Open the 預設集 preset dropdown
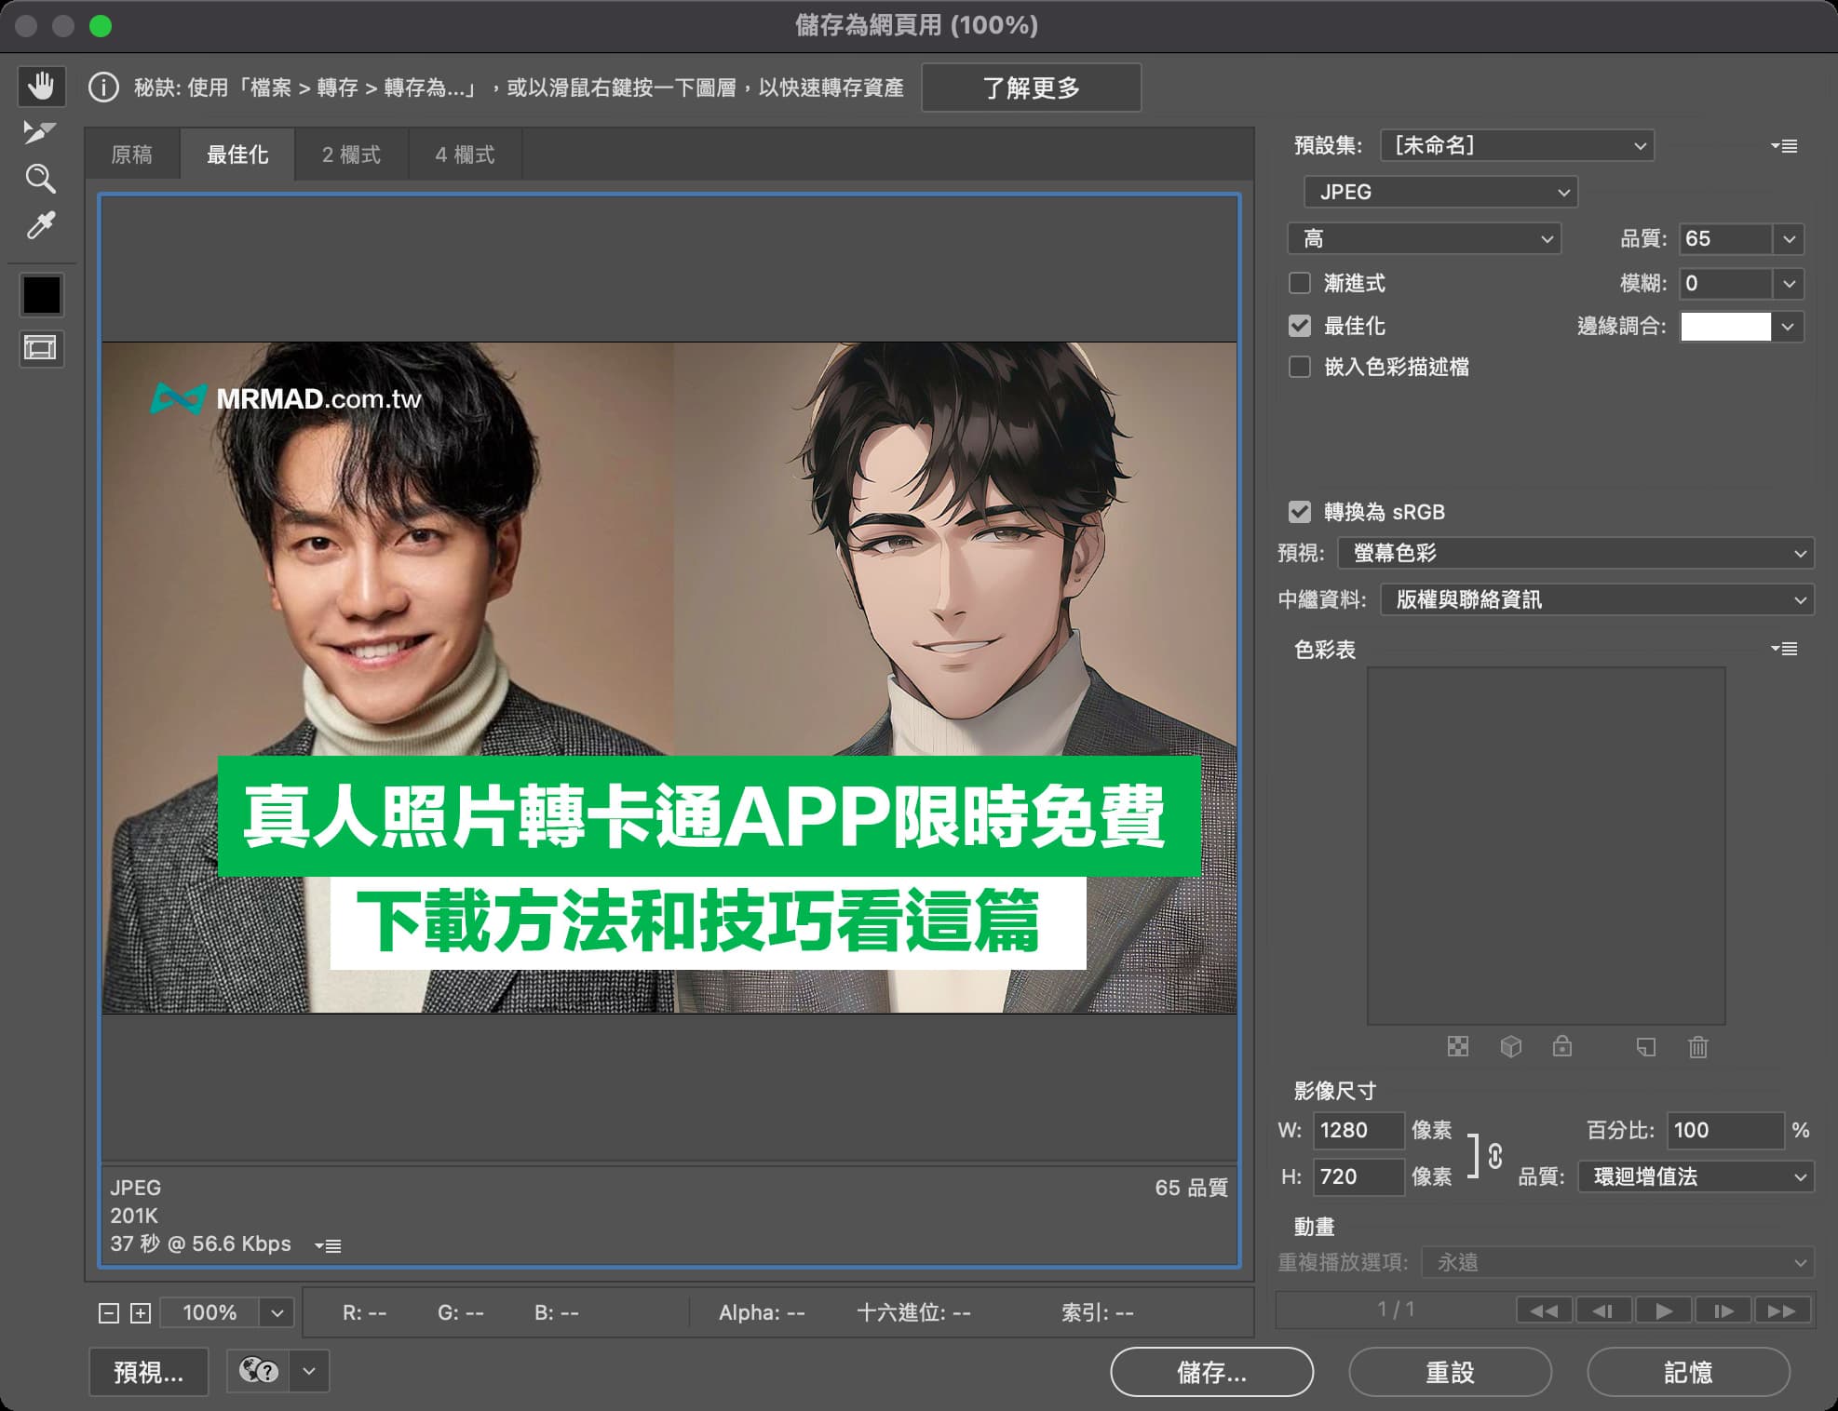Viewport: 1838px width, 1411px height. 1517,145
